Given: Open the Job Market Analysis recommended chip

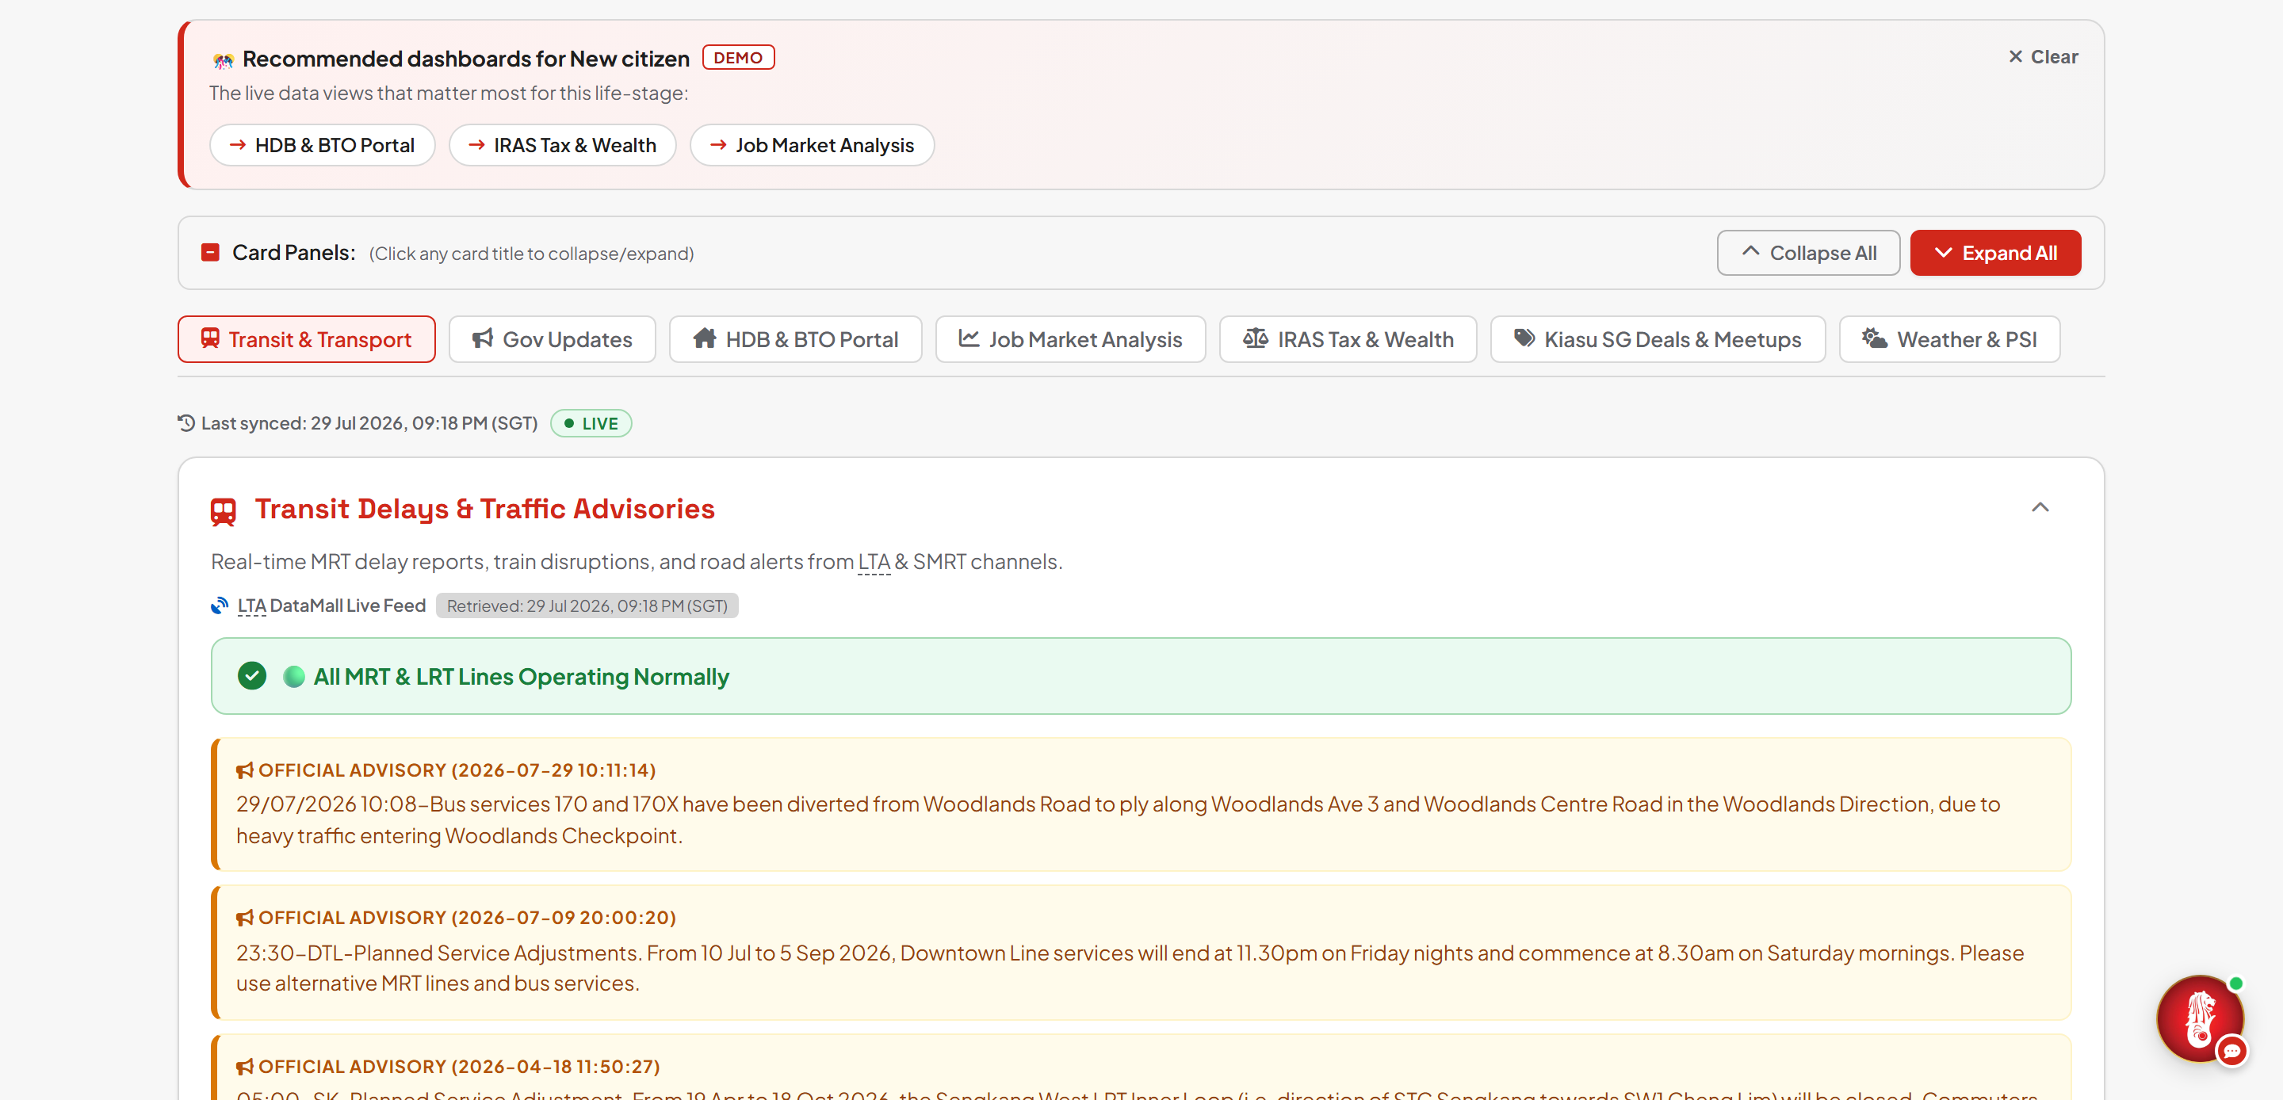Looking at the screenshot, I should pos(812,144).
